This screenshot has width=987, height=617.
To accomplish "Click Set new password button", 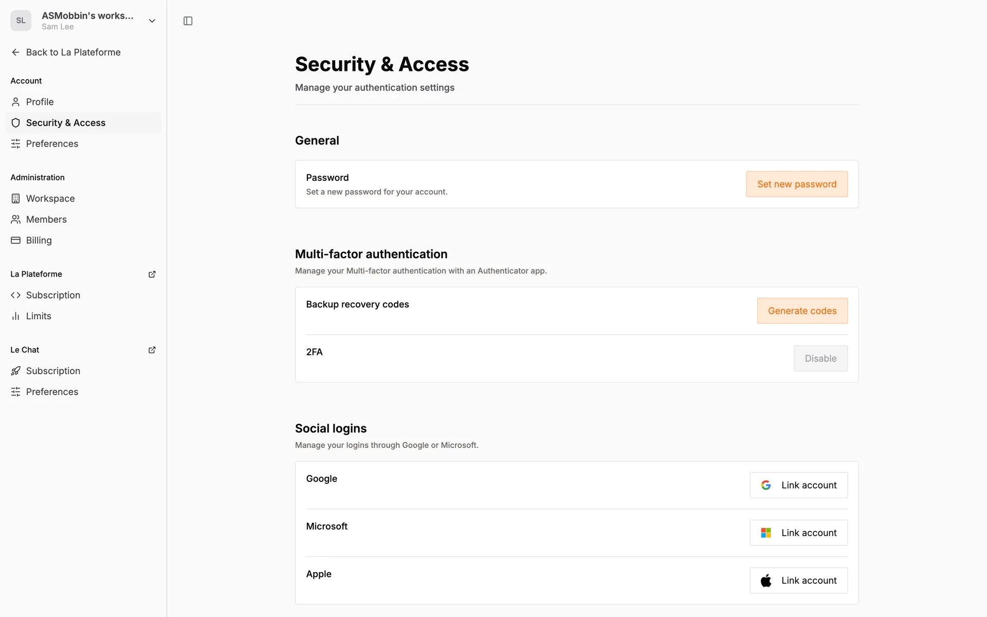I will click(x=796, y=184).
